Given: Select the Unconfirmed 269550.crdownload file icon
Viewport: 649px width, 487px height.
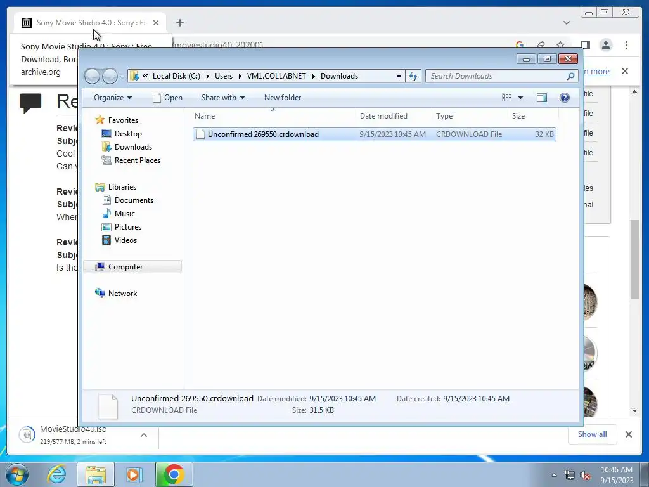Looking at the screenshot, I should 200,134.
